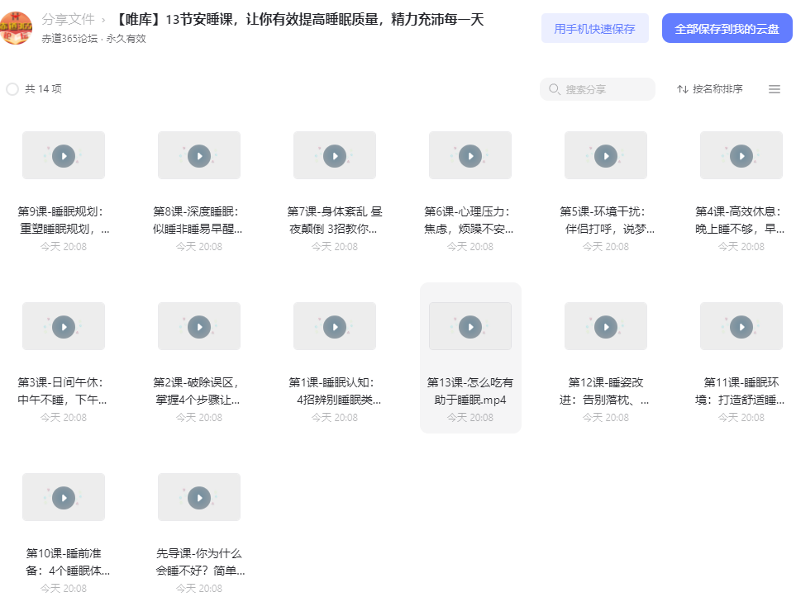Select file name 先导课-你为什么会睡不好
The width and height of the screenshot is (796, 597).
point(200,562)
